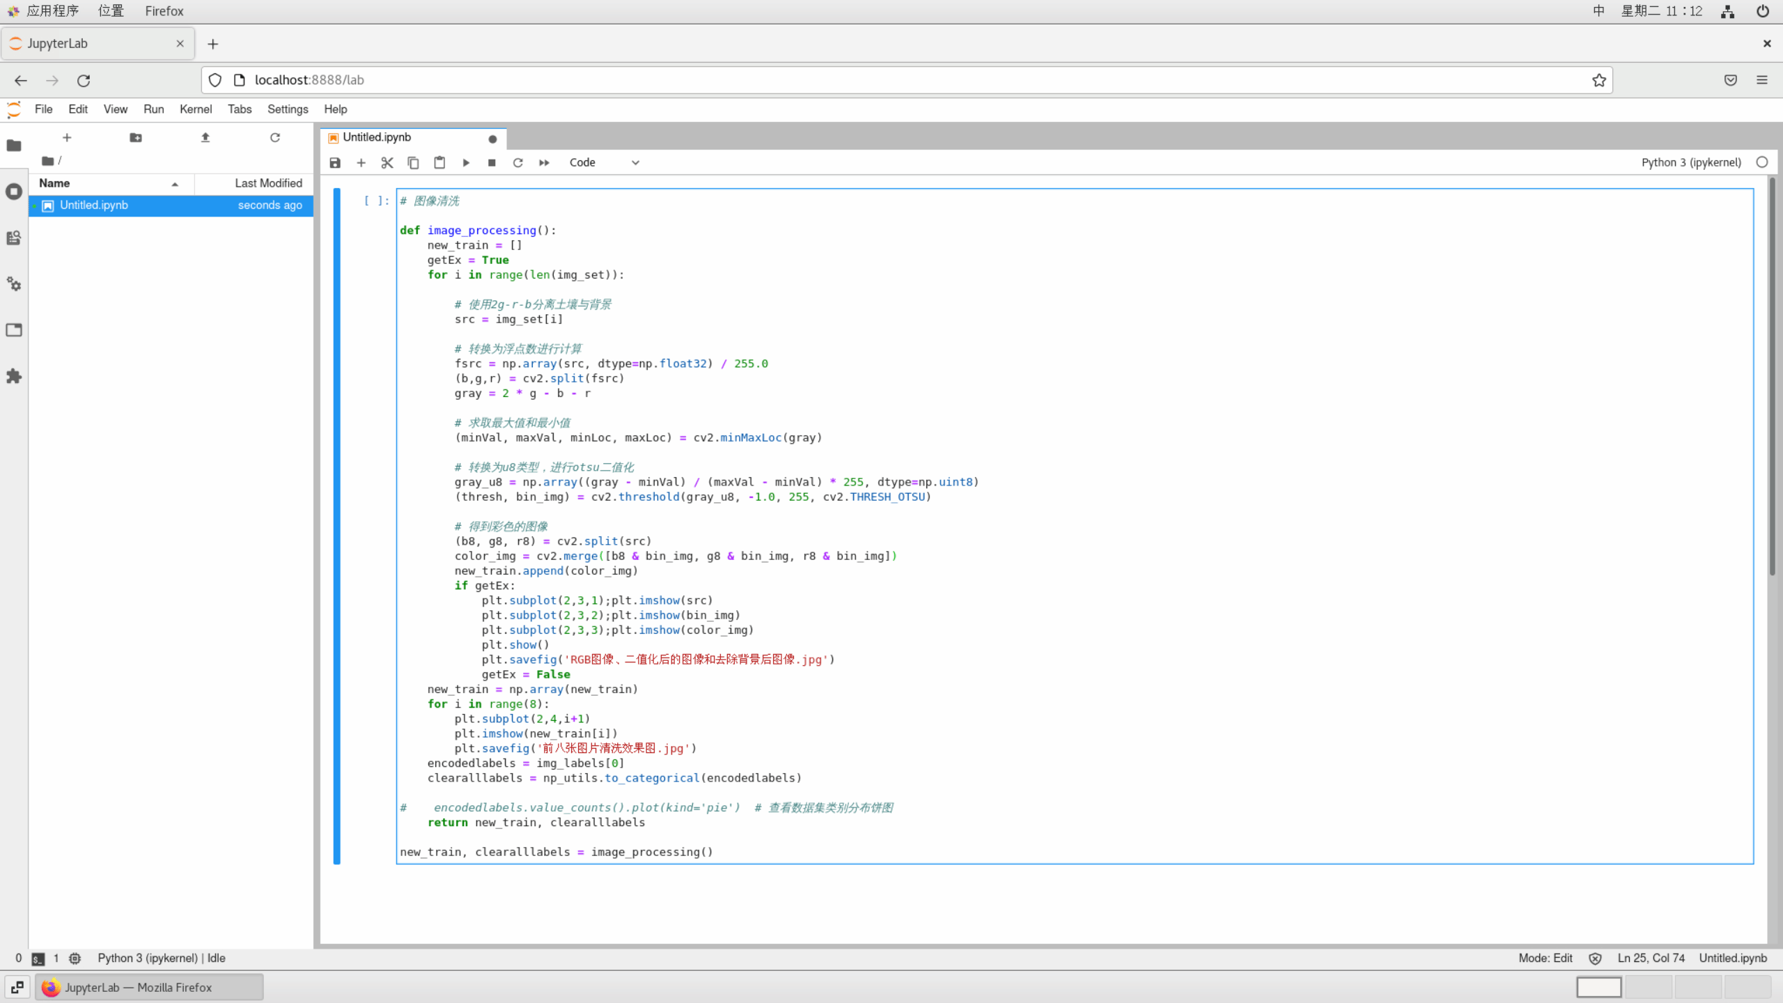This screenshot has height=1003, width=1783.
Task: Run the selected cell
Action: click(x=466, y=162)
